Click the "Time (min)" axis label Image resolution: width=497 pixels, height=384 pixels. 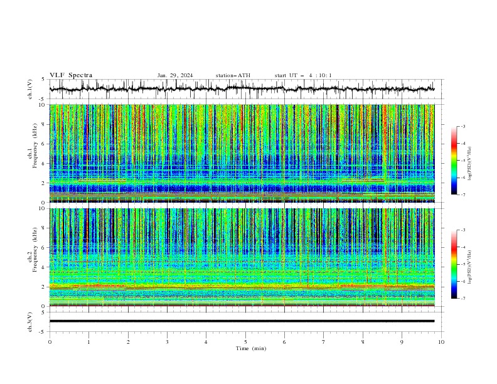251,348
